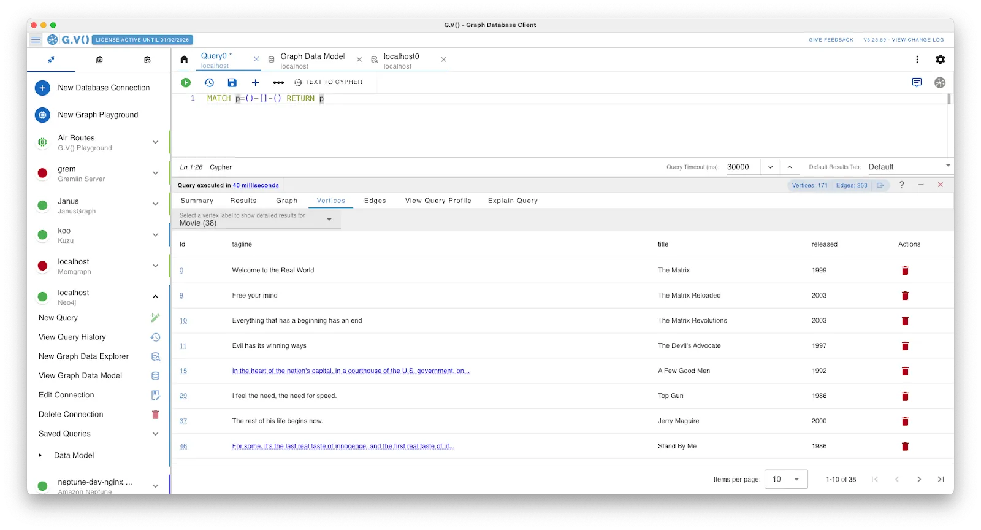981x530 pixels.
Task: Click New Graph Data Explorer
Action: [x=98, y=356]
